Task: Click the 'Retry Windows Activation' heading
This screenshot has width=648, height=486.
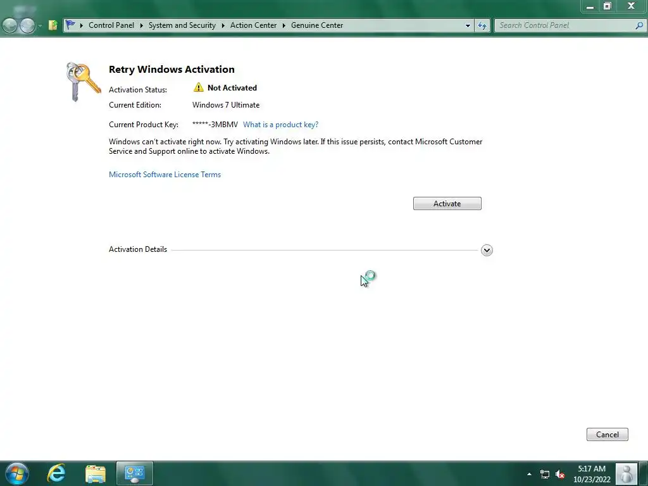Action: tap(171, 70)
